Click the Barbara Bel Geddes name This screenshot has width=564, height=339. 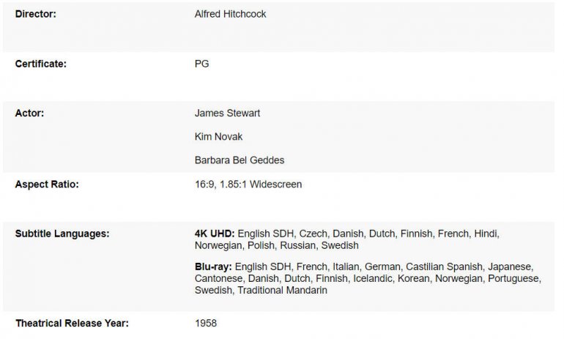(x=240, y=160)
